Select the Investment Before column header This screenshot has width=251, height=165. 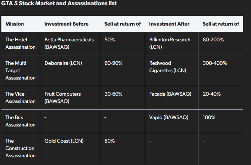click(67, 24)
